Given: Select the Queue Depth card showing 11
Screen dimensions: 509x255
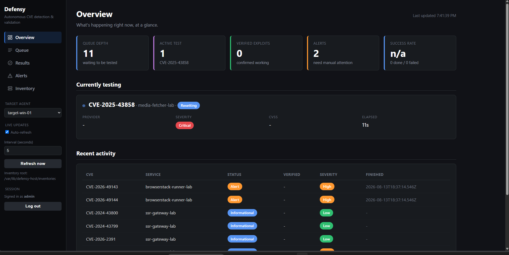Looking at the screenshot, I should (x=112, y=53).
